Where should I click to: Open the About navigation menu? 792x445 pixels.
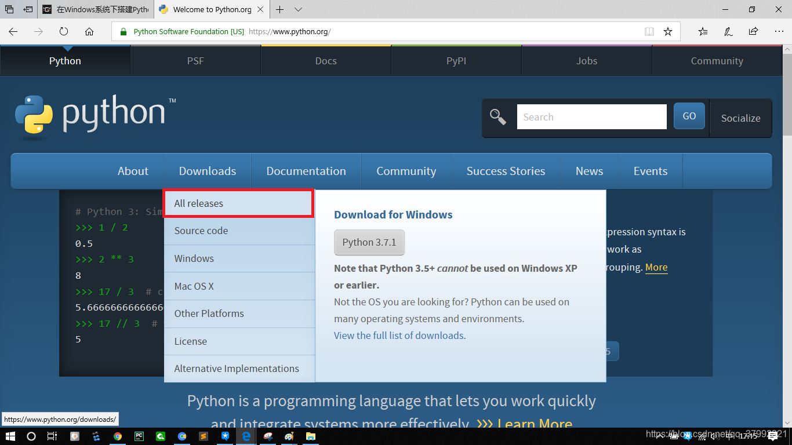(133, 171)
